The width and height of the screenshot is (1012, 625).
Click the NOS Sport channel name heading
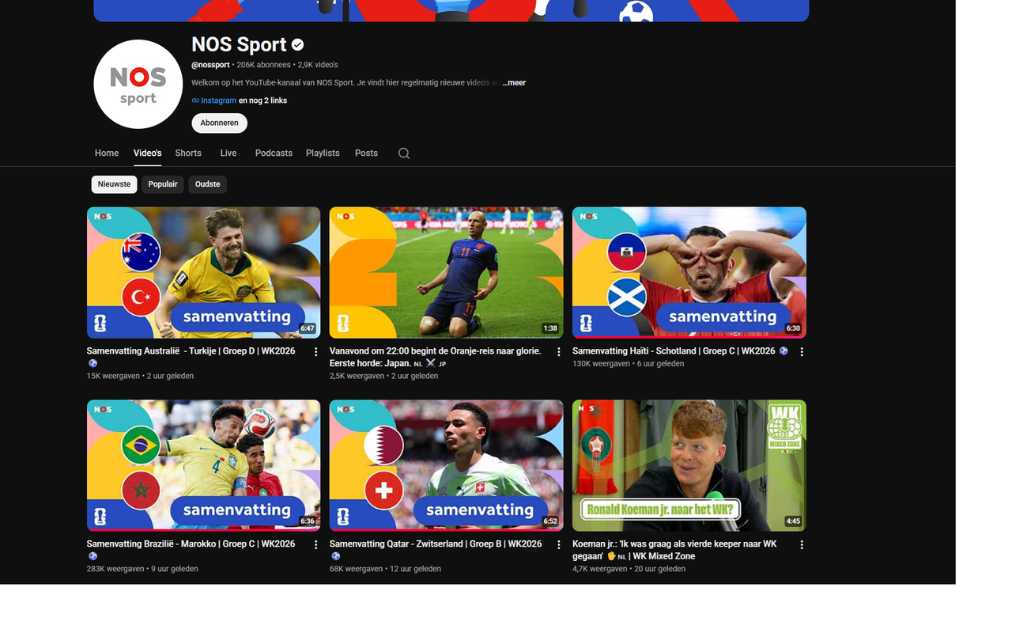pos(239,45)
